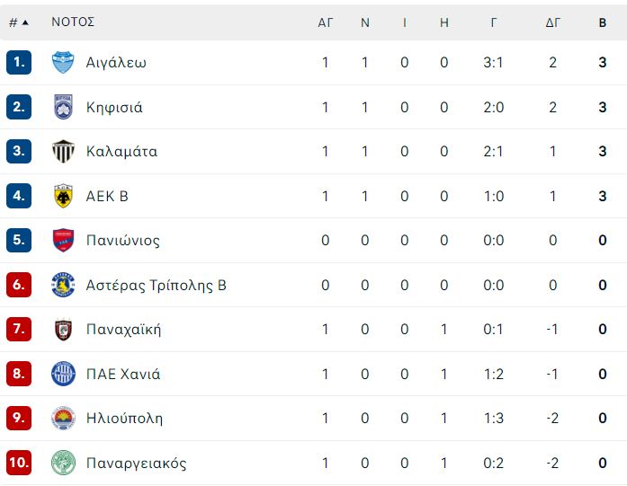Viewport: 627px width, 486px height.
Task: Select the Καλαμάτα striped crest
Action: point(63,151)
